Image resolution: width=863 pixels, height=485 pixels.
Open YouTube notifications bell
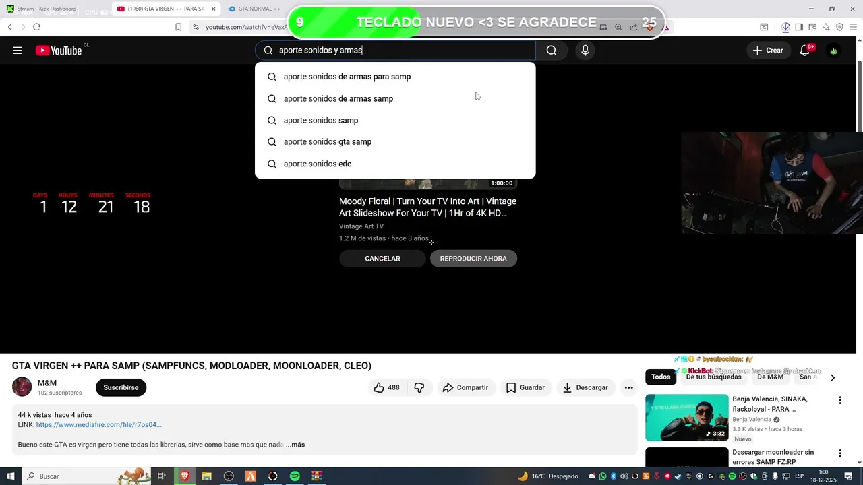click(805, 51)
